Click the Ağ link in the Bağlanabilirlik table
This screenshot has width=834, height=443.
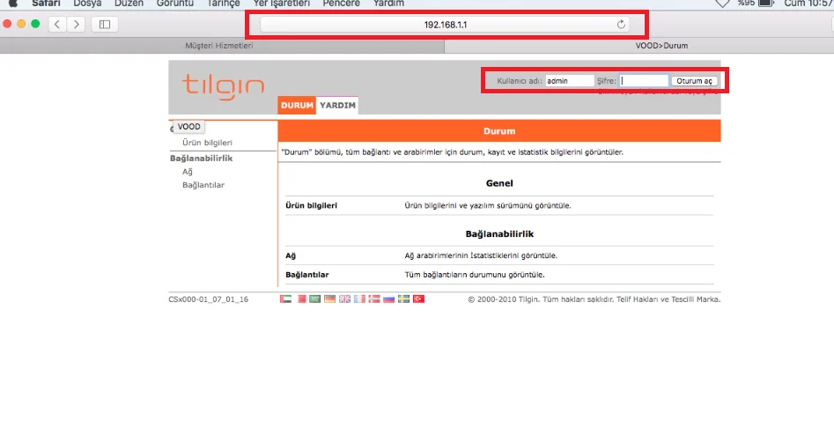[x=291, y=255]
